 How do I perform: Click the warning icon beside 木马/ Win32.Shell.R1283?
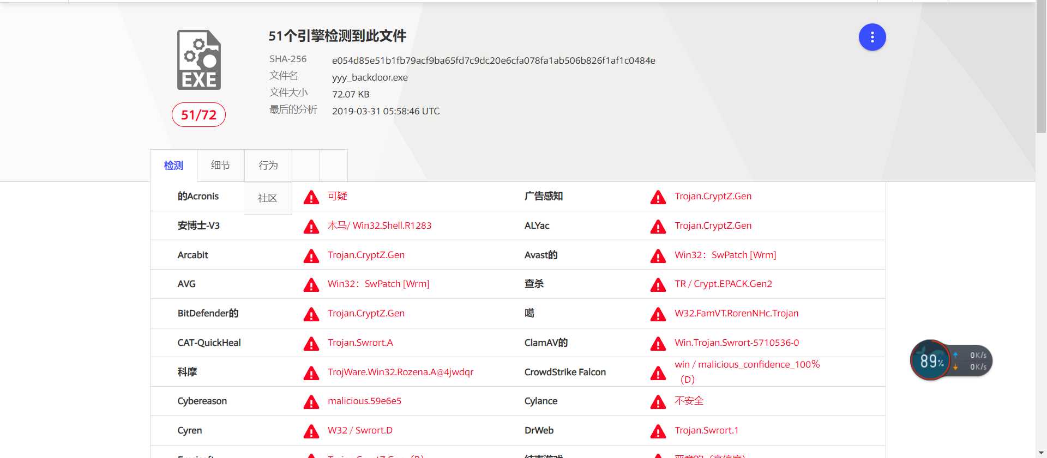(311, 227)
